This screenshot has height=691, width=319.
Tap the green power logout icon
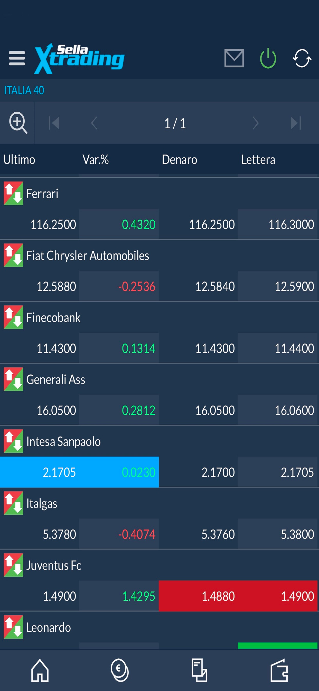[x=268, y=58]
